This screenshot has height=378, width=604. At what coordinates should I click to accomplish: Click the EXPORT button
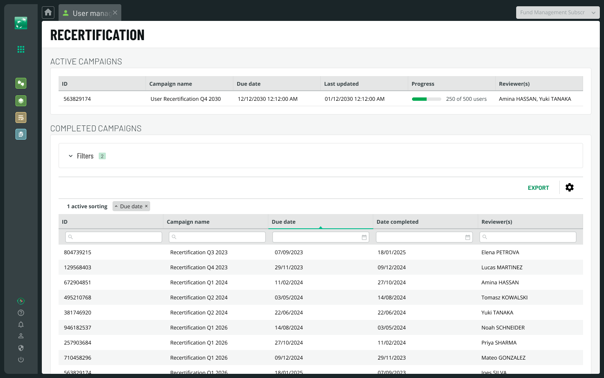[x=538, y=188]
